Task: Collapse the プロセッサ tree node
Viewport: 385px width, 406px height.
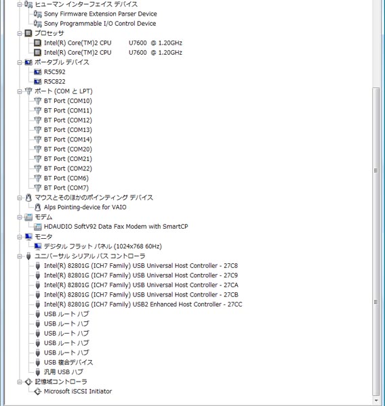Action: [20, 33]
